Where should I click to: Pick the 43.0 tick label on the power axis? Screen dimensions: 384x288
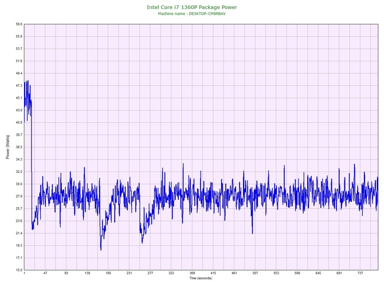pos(18,110)
